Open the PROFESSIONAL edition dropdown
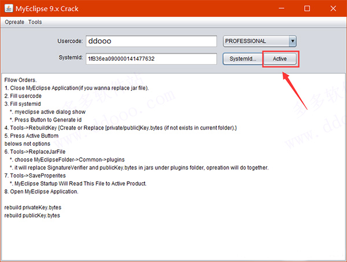The height and width of the screenshot is (262, 347). 260,41
